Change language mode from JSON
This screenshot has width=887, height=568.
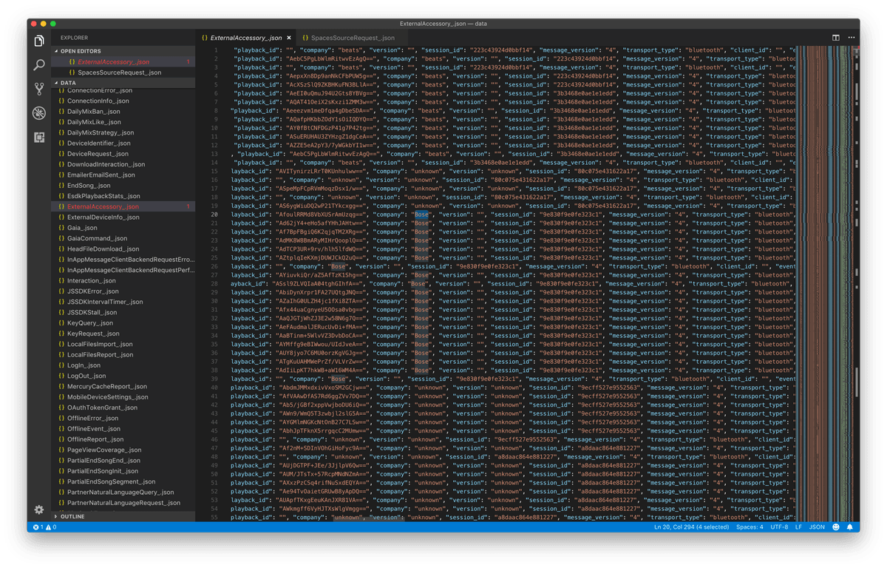click(x=817, y=527)
